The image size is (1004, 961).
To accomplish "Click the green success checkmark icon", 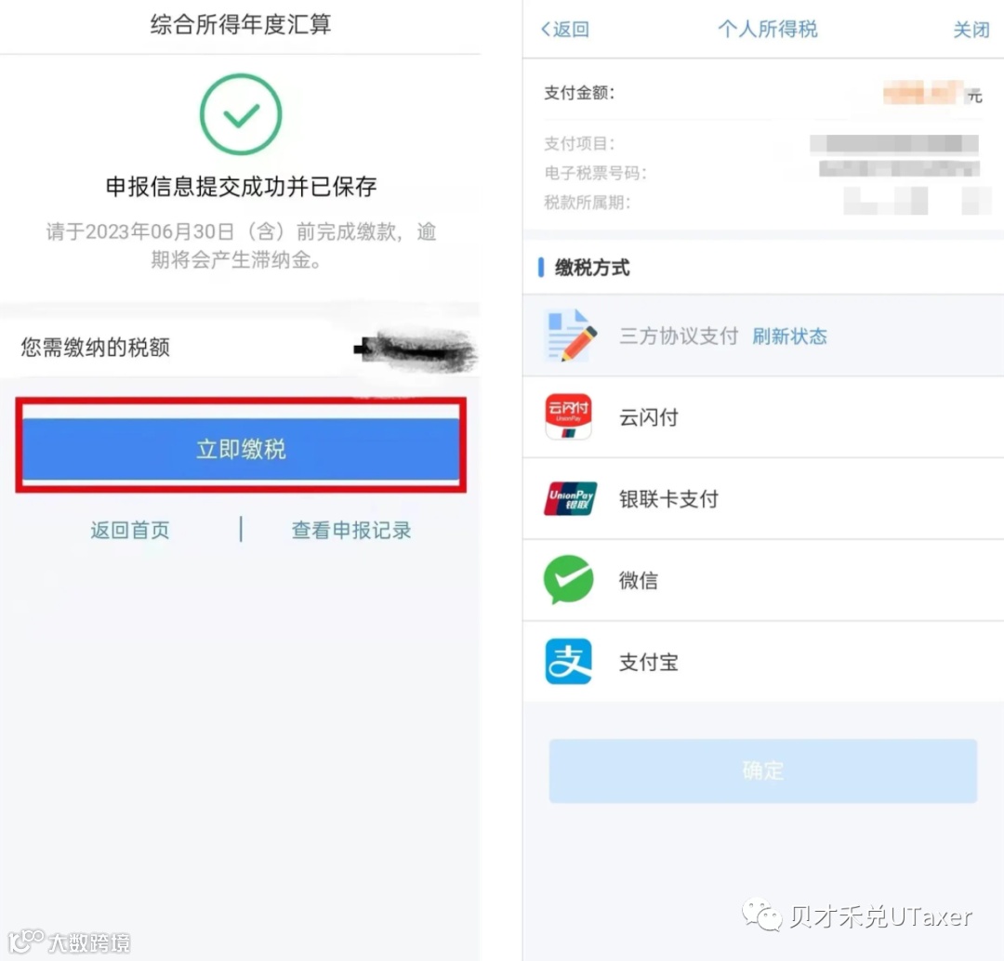I will [241, 114].
